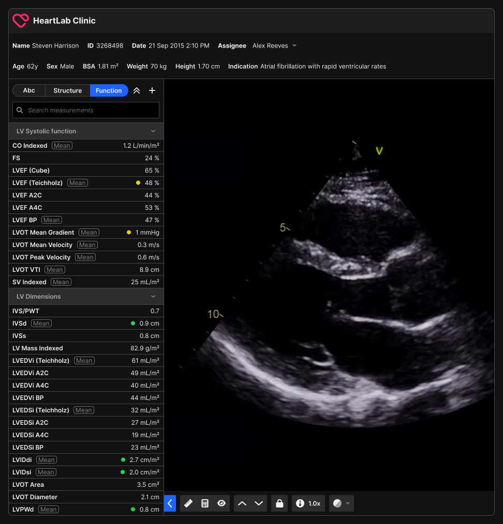The image size is (503, 524).
Task: Focus the Search measurements field
Action: (86, 110)
